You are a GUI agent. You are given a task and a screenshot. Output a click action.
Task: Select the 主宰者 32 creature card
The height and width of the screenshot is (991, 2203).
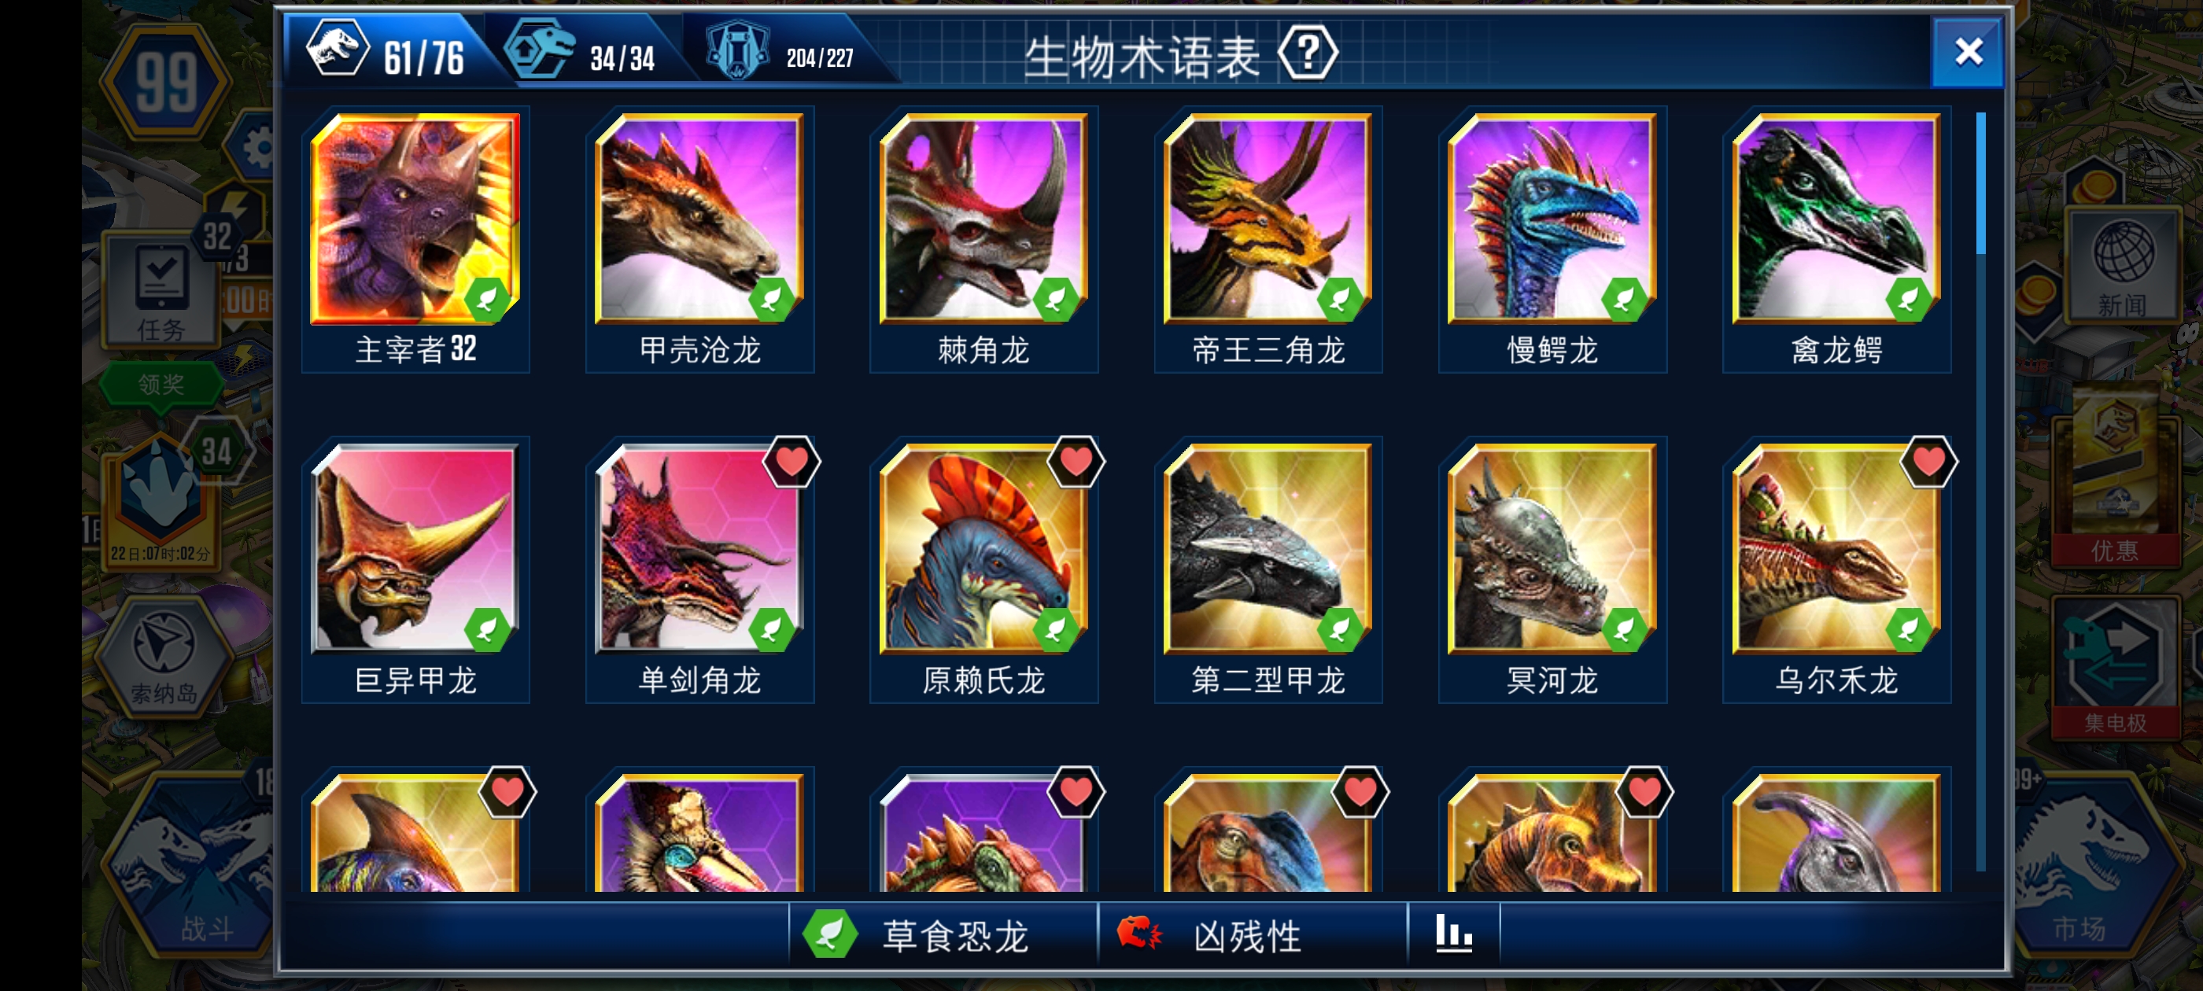pos(415,239)
